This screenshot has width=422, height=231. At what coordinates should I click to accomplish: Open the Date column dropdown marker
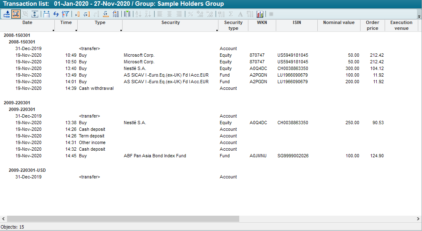[x=54, y=30]
